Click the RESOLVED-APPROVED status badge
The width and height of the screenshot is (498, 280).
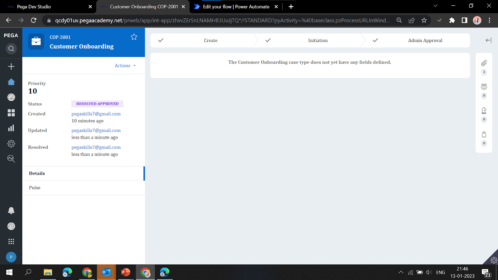[x=97, y=104]
